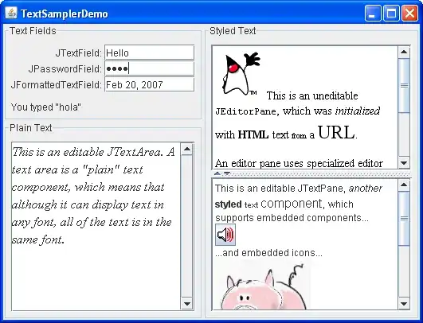Click the JFormattedTextField showing Feb 20, 2007
The image size is (423, 323).
(150, 84)
